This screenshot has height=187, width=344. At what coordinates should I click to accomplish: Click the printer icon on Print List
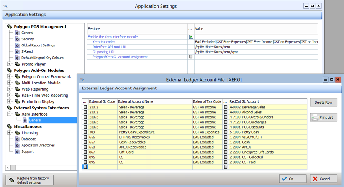[315, 117]
